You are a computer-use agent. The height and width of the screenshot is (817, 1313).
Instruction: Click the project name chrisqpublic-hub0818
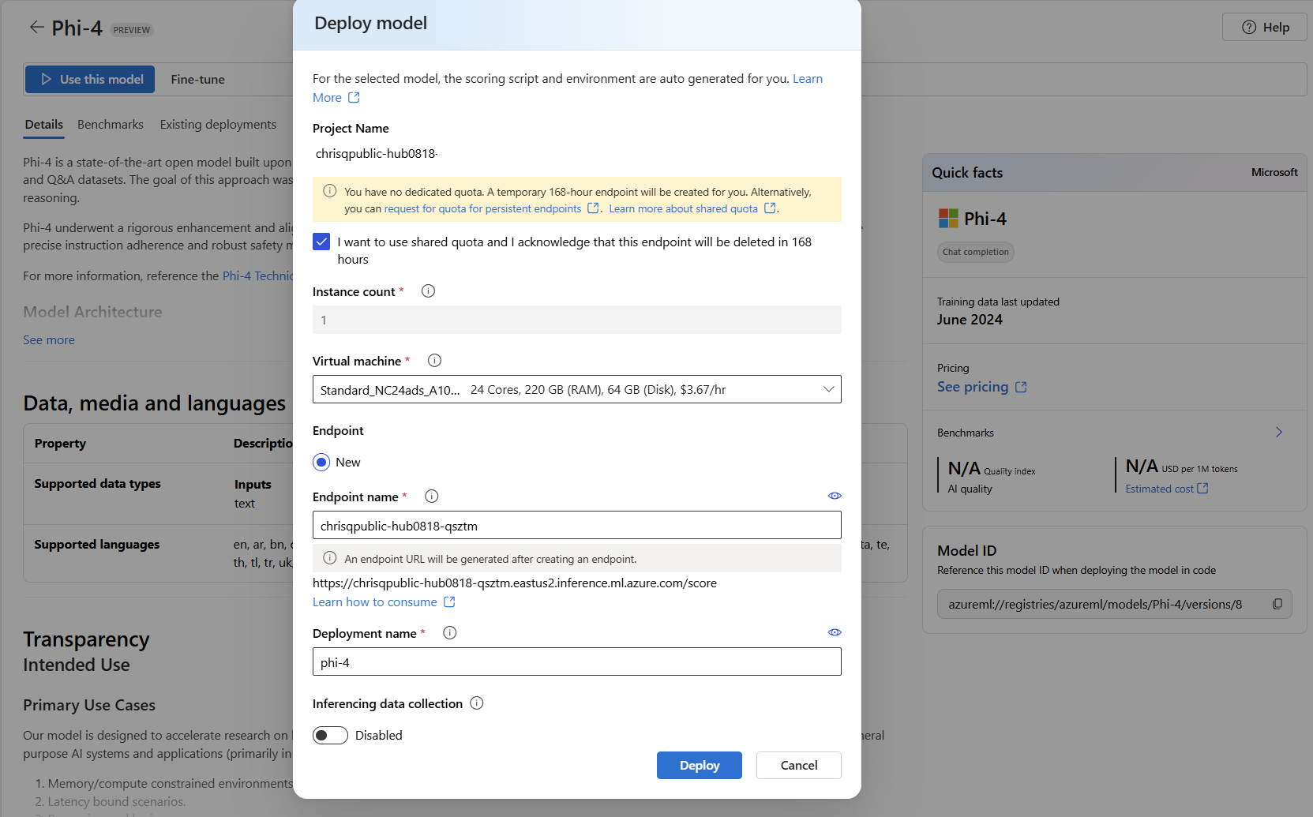(x=376, y=153)
